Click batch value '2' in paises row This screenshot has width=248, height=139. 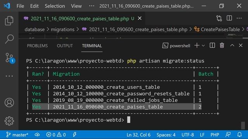coord(200,107)
